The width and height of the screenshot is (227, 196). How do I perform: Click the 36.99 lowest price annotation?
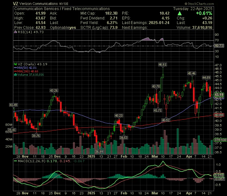(99, 152)
